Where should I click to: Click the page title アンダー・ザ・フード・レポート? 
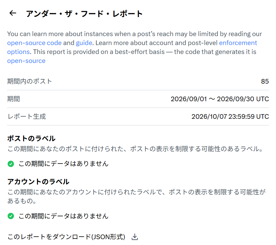(x=84, y=14)
